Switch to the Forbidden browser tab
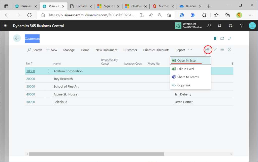This screenshot has width=258, height=162. click(x=81, y=6)
